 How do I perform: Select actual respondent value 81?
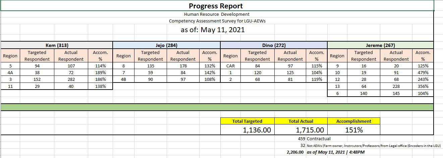290,80
